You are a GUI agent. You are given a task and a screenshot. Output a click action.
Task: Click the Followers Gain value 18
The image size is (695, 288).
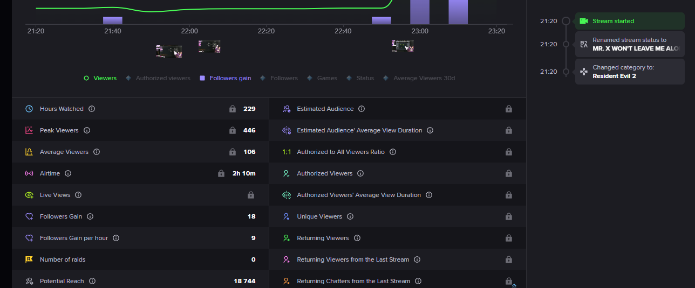(x=251, y=216)
